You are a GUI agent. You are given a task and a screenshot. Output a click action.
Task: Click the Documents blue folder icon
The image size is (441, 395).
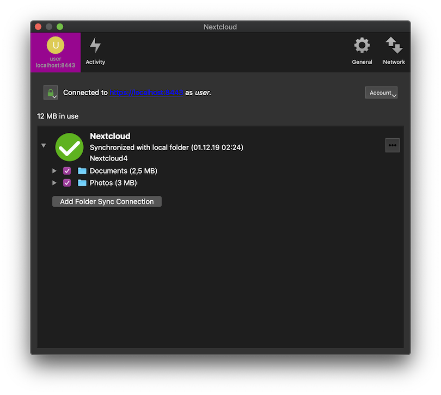(82, 171)
